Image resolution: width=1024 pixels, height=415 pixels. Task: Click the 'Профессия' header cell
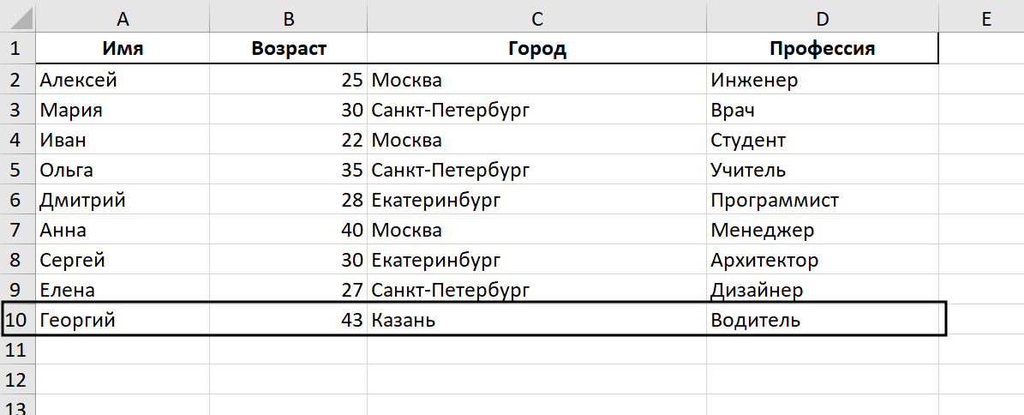coord(823,49)
